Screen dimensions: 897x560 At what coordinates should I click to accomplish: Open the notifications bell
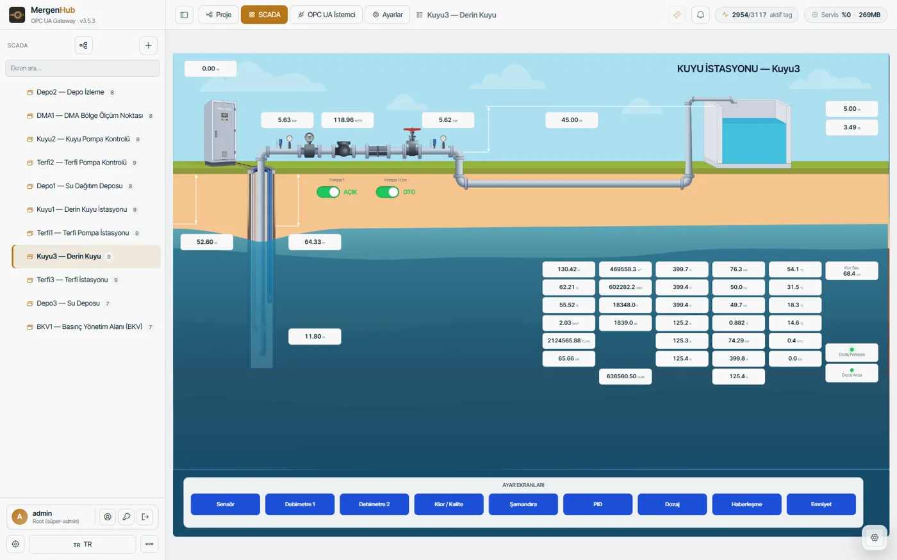(x=700, y=15)
